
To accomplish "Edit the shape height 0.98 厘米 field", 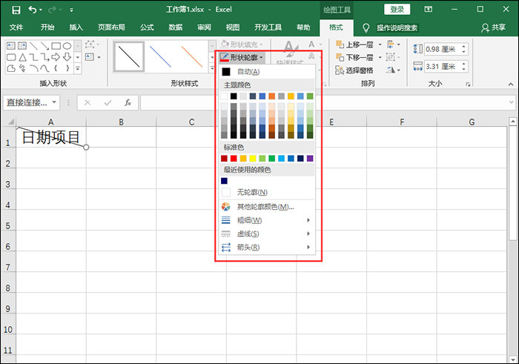I will coord(442,50).
